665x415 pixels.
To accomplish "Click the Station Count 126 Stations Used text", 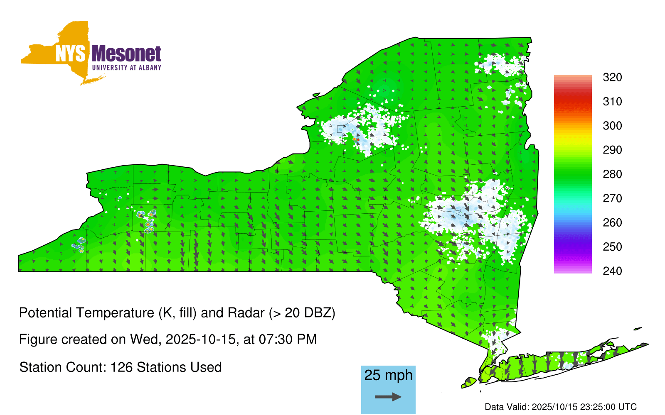I will (121, 367).
